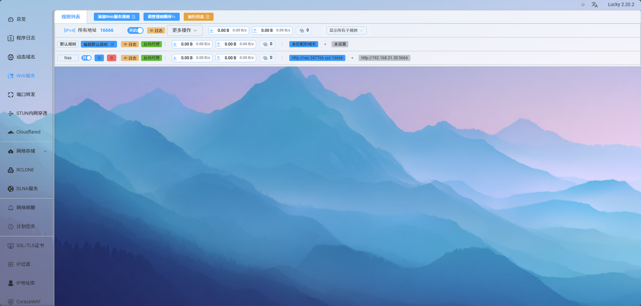
Task: Click 编辑默认规则 button
Action: point(99,44)
